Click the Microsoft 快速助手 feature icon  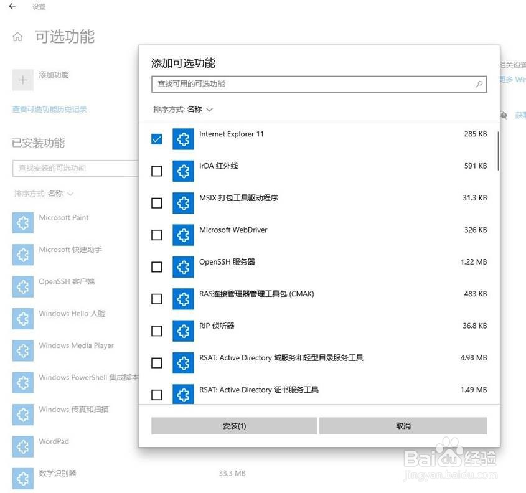[x=23, y=255]
